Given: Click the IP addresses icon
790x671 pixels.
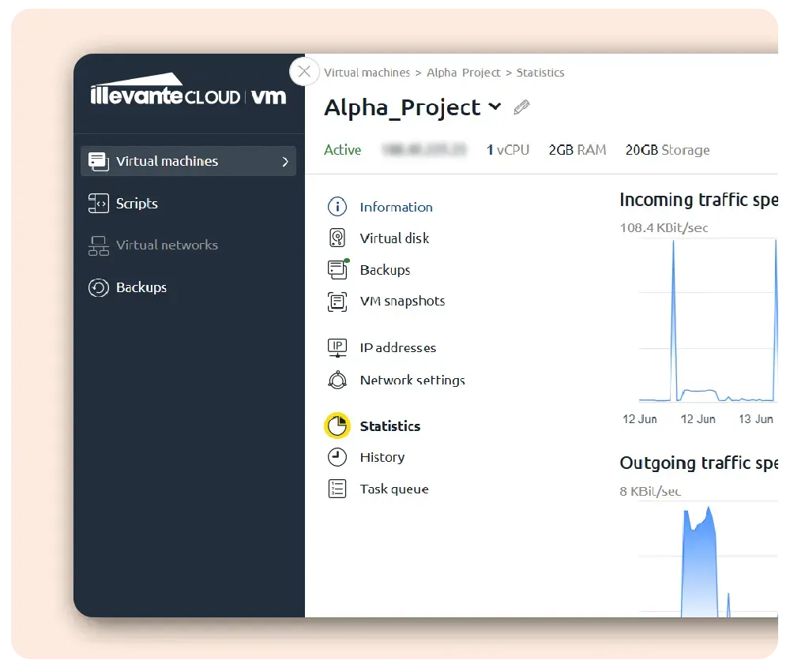Looking at the screenshot, I should click(337, 348).
